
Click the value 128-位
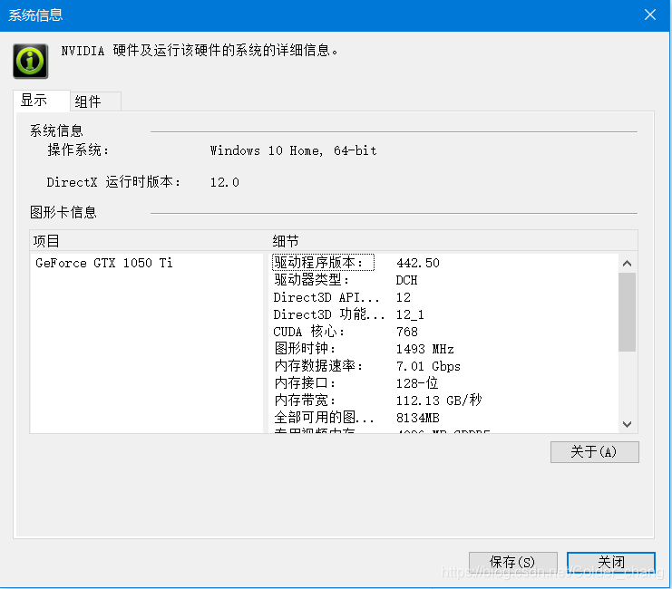417,383
